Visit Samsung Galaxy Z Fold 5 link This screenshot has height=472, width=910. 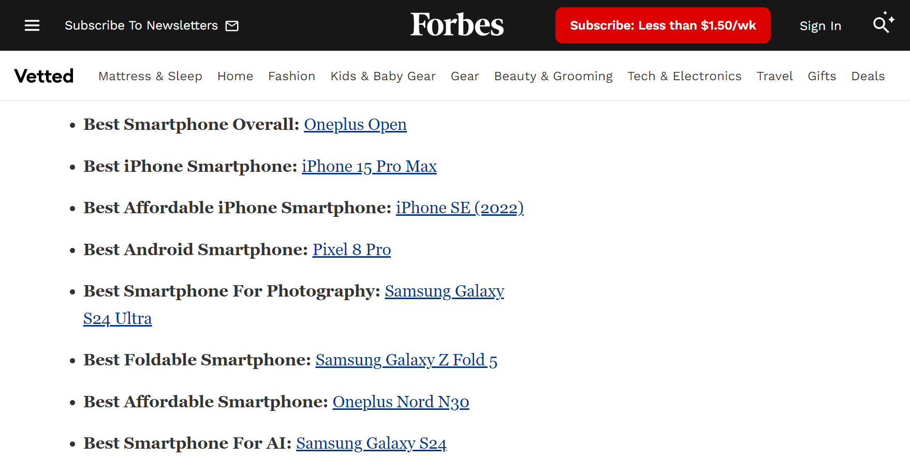[406, 360]
